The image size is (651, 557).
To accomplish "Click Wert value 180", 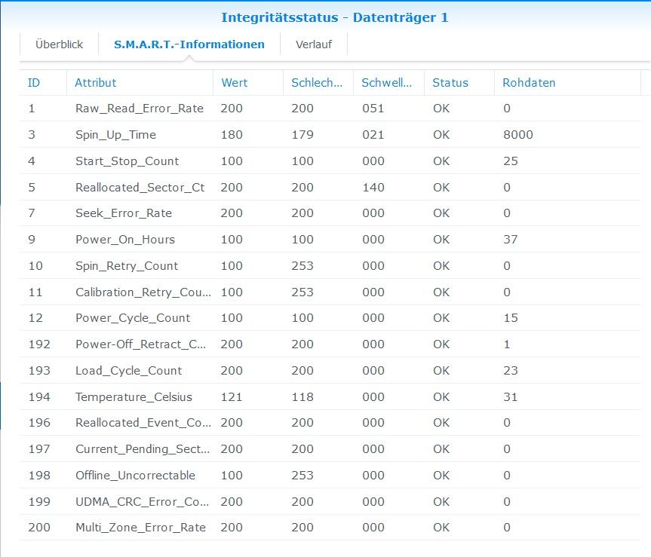I will click(x=232, y=135).
